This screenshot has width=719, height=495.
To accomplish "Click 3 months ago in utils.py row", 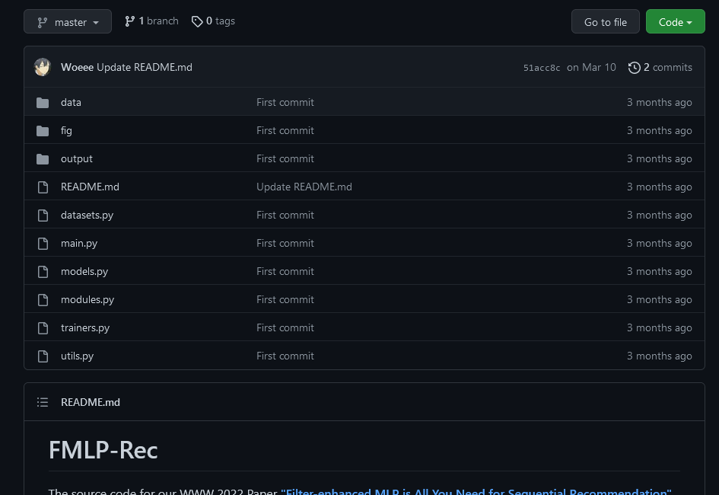I will [660, 356].
